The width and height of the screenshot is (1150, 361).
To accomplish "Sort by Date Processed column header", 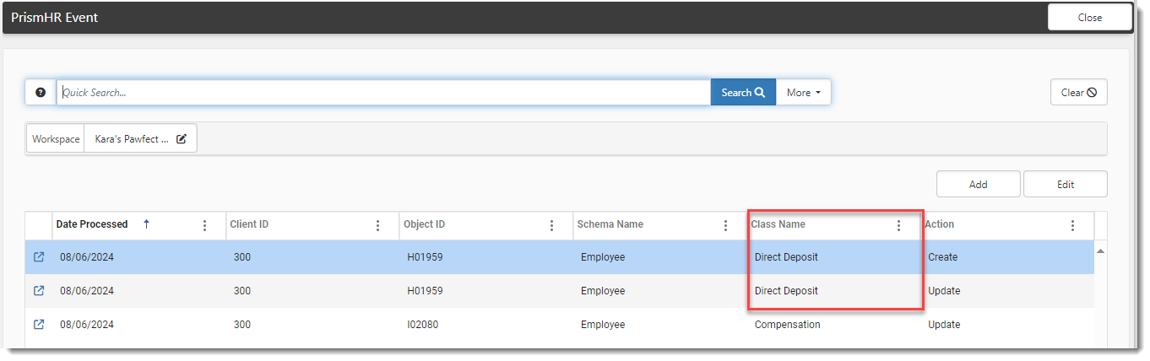I will click(x=93, y=224).
